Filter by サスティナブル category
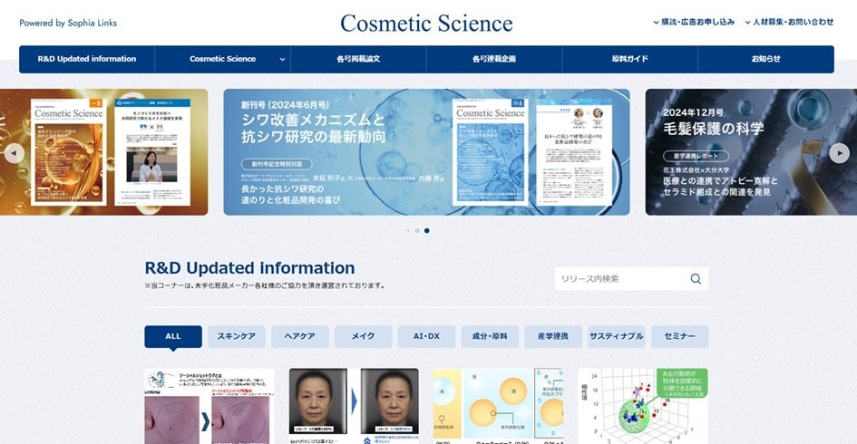 [x=617, y=336]
